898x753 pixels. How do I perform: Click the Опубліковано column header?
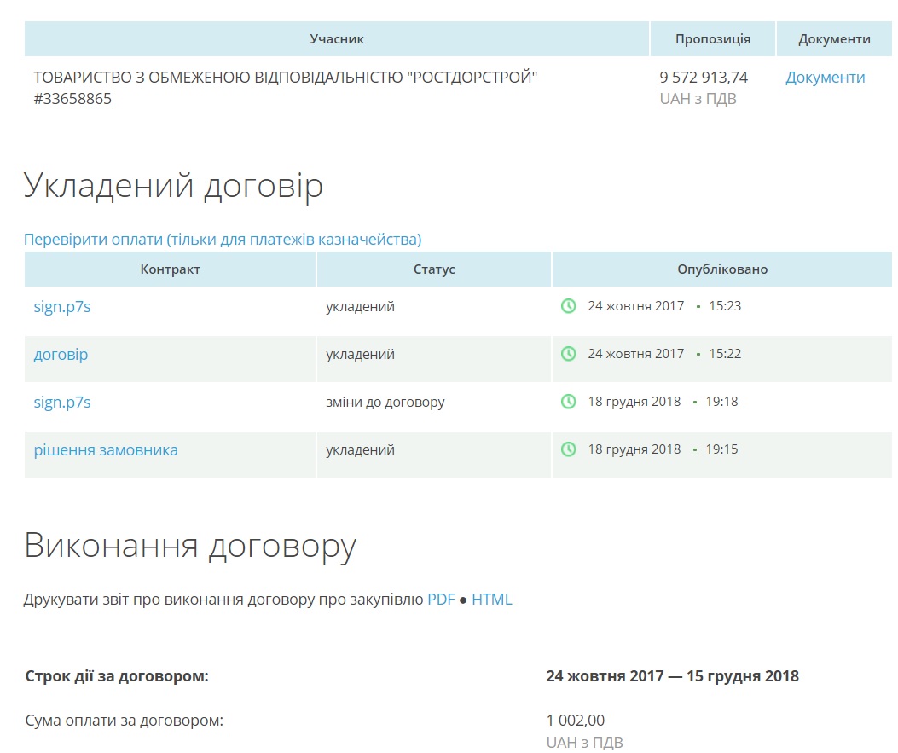[722, 269]
